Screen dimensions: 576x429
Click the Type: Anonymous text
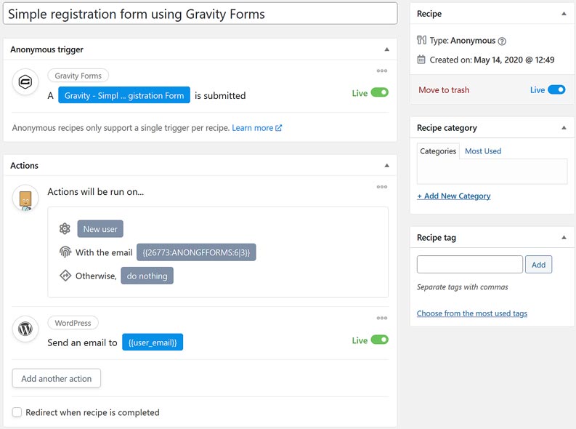[x=463, y=41]
